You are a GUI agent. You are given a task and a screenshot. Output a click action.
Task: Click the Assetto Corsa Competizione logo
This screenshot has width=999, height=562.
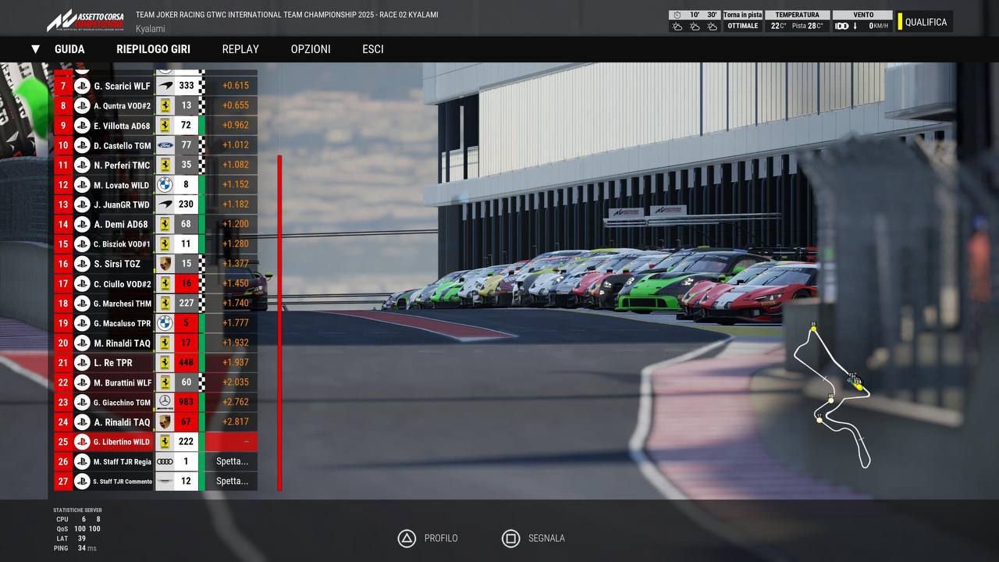(84, 21)
